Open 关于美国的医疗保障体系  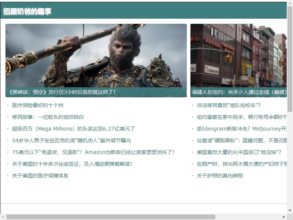pyautogui.click(x=40, y=176)
